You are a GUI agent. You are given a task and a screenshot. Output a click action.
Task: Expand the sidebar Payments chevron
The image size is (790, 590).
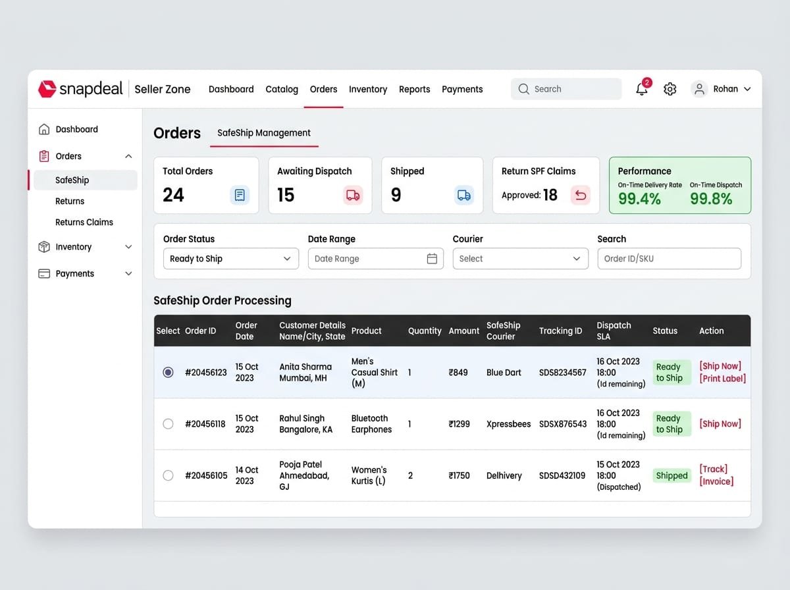128,273
